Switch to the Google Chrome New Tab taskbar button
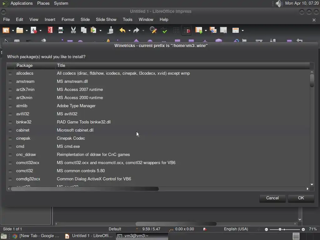This screenshot has width=320, height=240. click(x=36, y=236)
